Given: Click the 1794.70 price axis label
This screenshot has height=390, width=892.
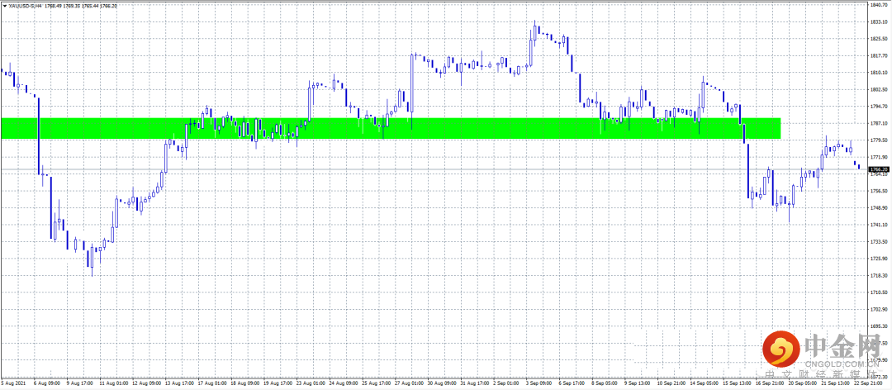Looking at the screenshot, I should 880,107.
